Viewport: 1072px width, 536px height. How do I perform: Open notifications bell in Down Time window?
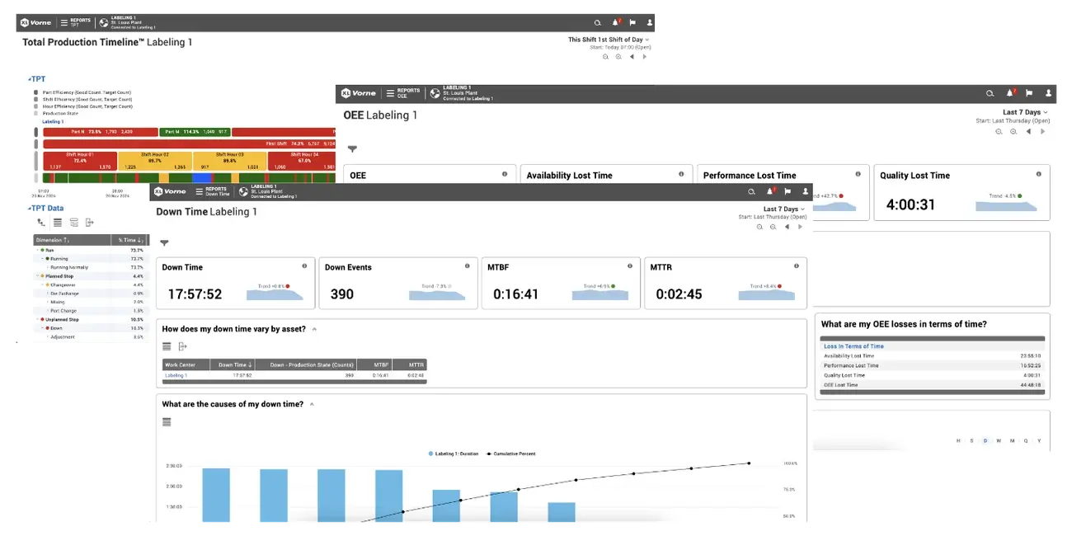tap(770, 191)
